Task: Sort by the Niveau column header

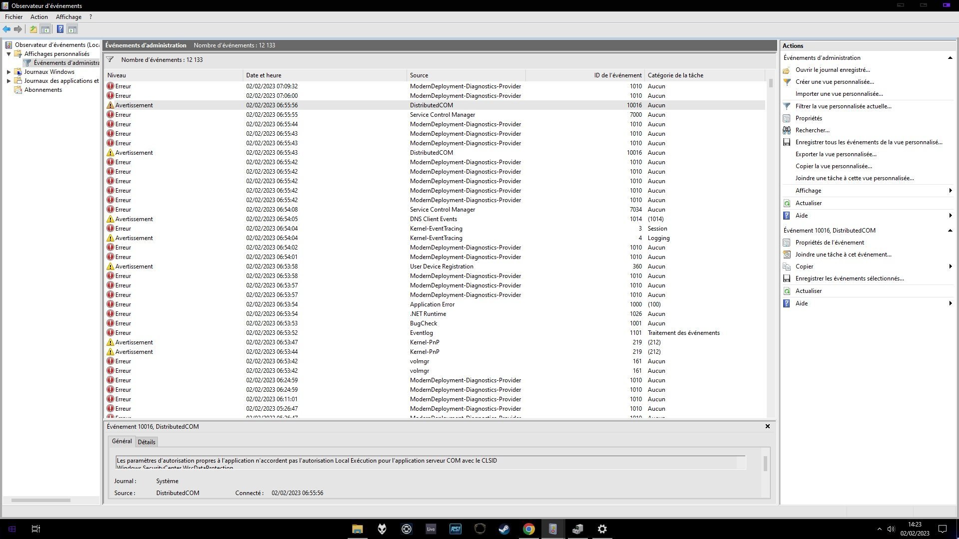Action: 173,75
